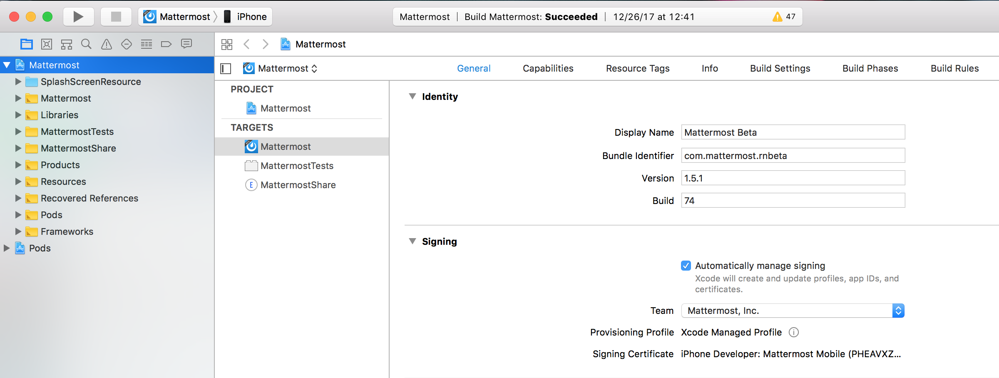Open the Capabilities tab
Viewport: 999px width, 378px height.
[x=548, y=68]
